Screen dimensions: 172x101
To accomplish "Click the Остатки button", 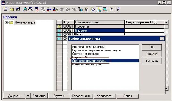I will click(59, 96).
